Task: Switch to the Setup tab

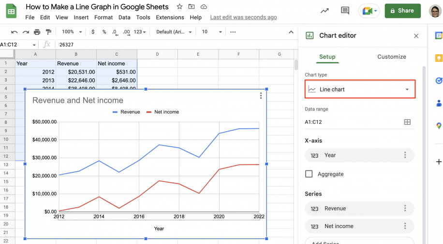Action: pos(327,57)
